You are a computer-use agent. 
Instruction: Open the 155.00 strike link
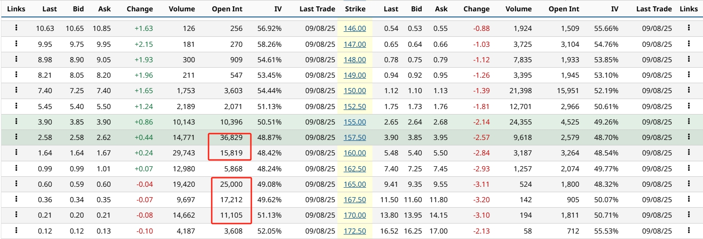point(355,122)
